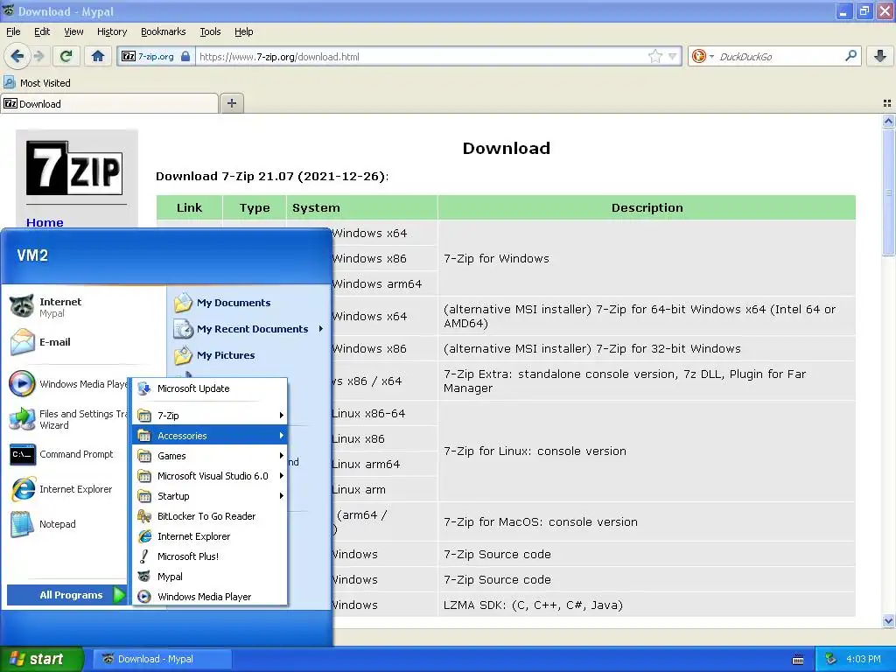This screenshot has height=672, width=896.
Task: Launch Internet Explorer from programs list
Action: [x=209, y=536]
